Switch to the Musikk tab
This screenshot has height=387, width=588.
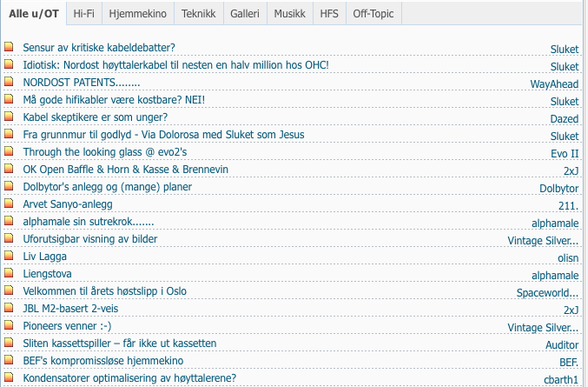pyautogui.click(x=289, y=14)
